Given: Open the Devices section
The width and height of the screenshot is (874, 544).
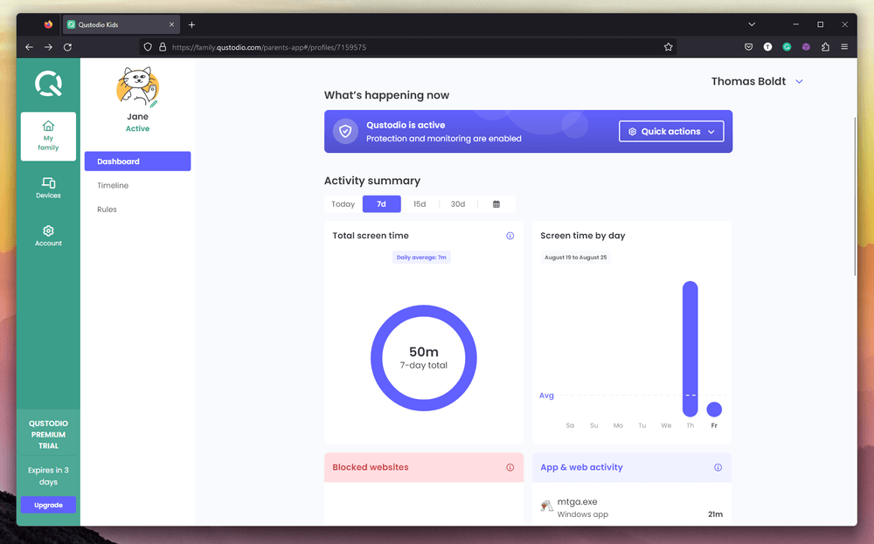Looking at the screenshot, I should point(48,189).
